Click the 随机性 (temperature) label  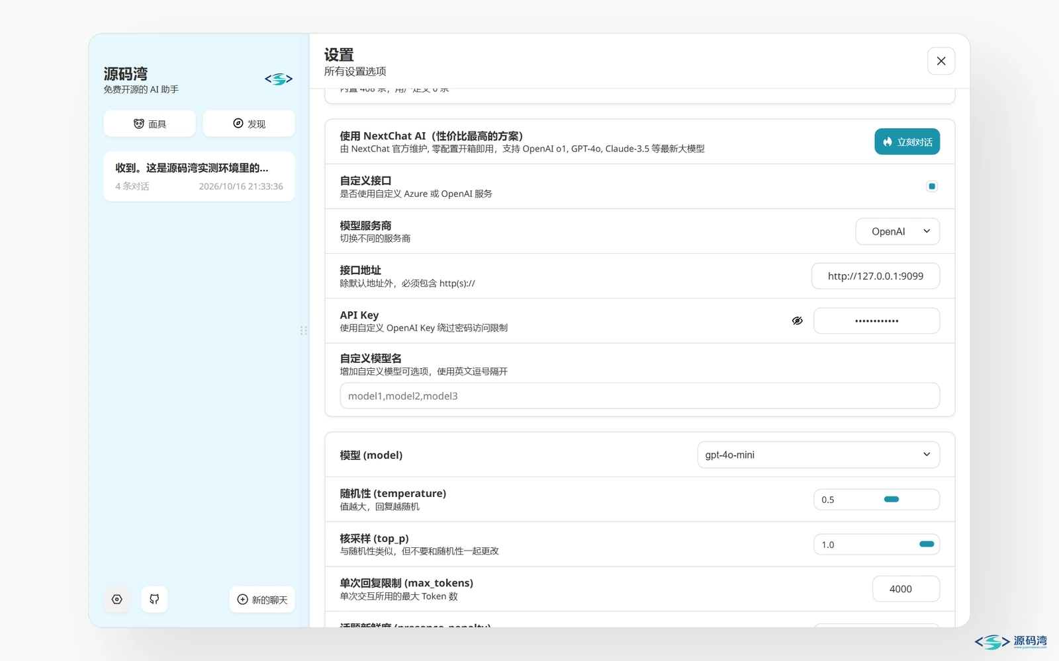393,493
